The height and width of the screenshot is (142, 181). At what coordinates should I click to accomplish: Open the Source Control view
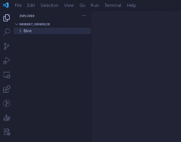pyautogui.click(x=7, y=46)
